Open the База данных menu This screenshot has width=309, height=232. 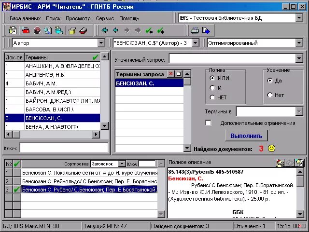25,18
